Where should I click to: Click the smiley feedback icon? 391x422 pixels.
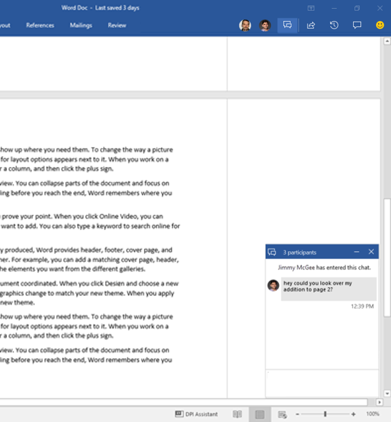tap(380, 25)
